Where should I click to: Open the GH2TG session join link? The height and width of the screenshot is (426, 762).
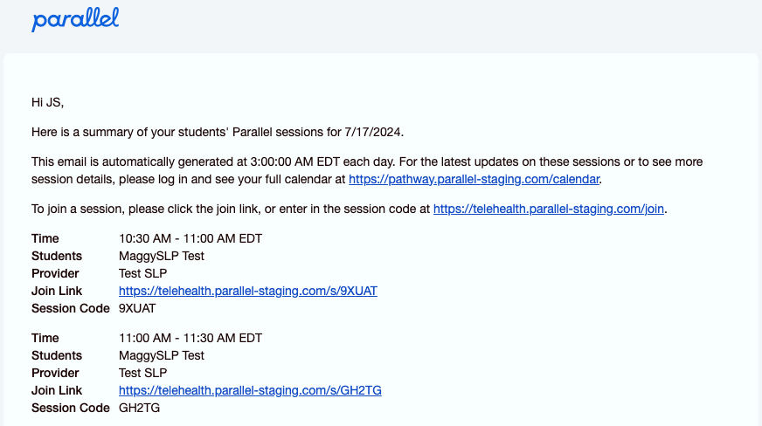tap(250, 390)
